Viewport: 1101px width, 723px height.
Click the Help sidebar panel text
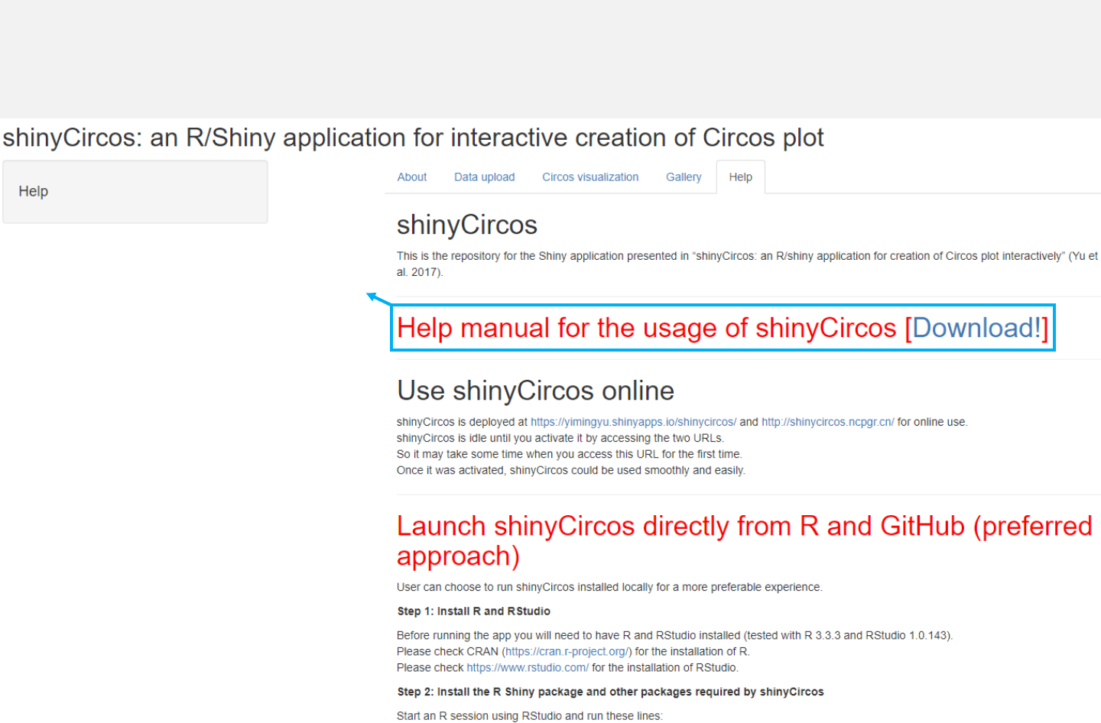(34, 191)
